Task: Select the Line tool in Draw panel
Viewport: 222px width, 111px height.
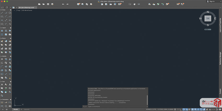Action: pos(2,13)
